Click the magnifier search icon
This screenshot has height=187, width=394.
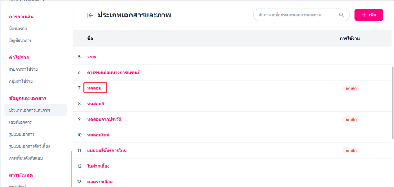341,15
